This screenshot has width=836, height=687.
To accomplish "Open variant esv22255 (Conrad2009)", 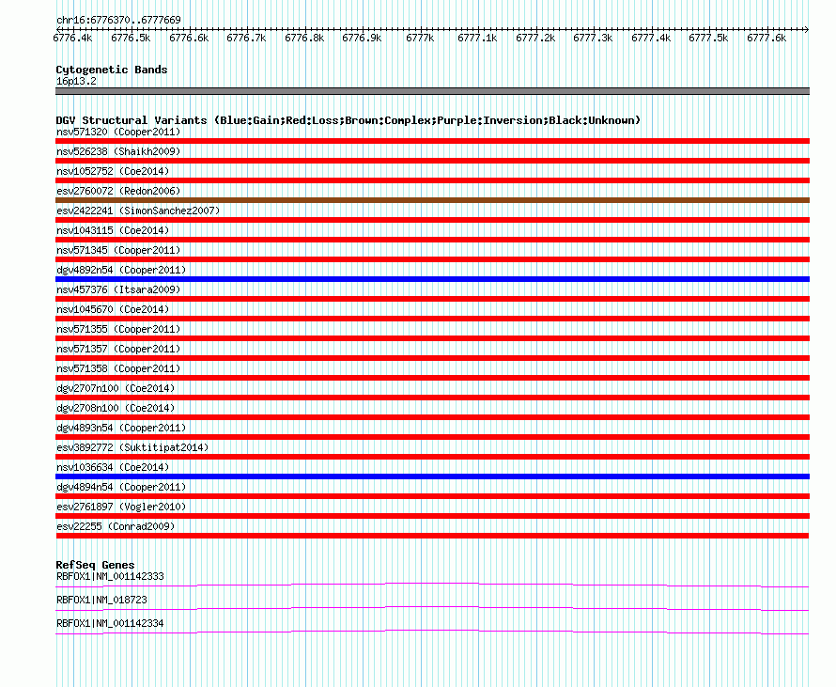I will pos(116,526).
